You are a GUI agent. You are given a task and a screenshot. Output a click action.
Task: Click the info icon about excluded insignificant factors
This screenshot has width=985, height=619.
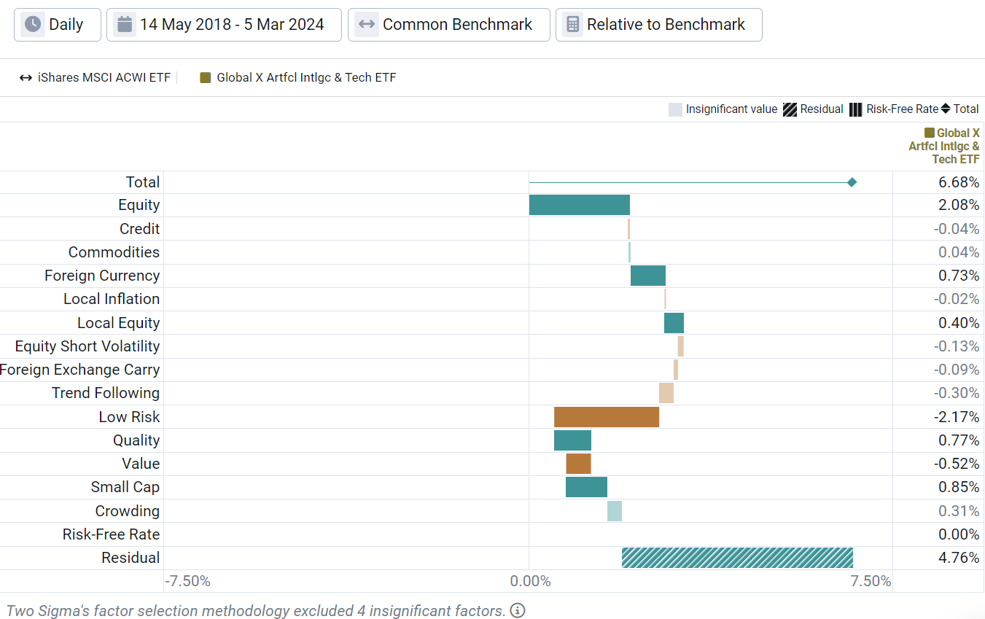[x=518, y=610]
